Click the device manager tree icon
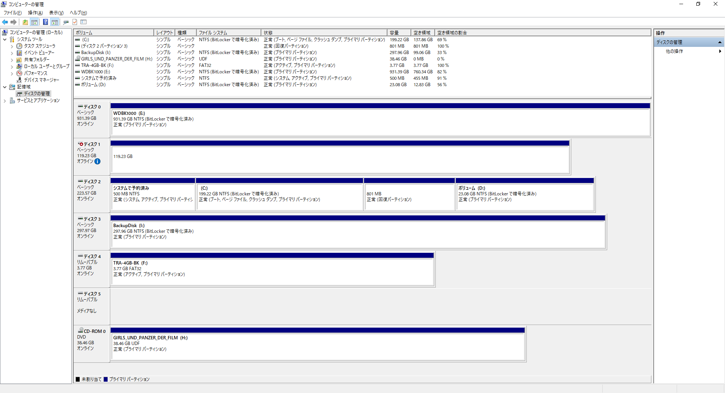 19,80
